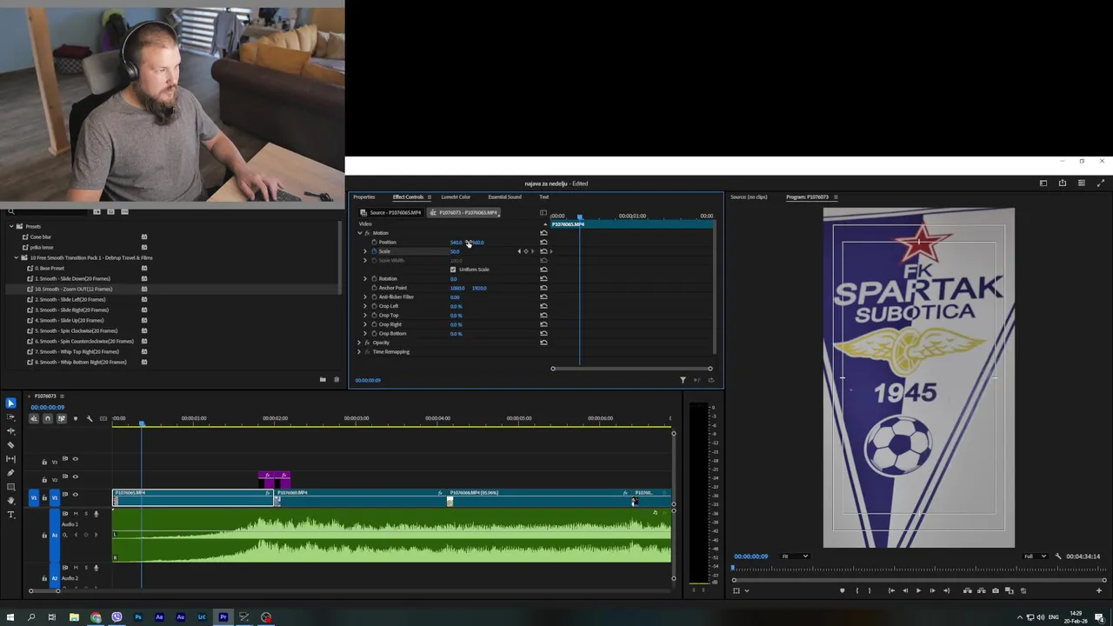
Task: Click the Reset Position parameter icon
Action: [x=543, y=242]
